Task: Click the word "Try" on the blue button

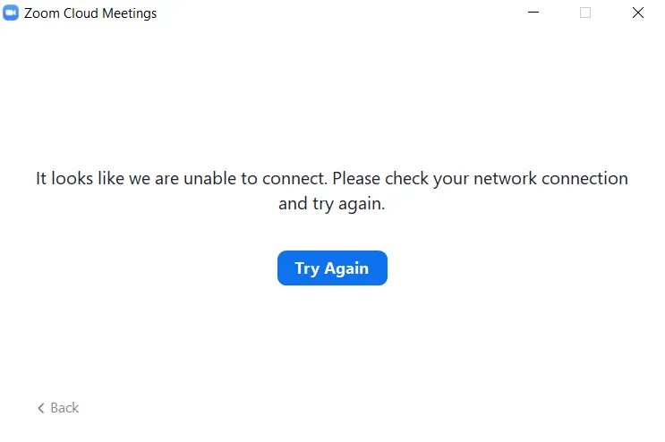Action: coord(307,268)
